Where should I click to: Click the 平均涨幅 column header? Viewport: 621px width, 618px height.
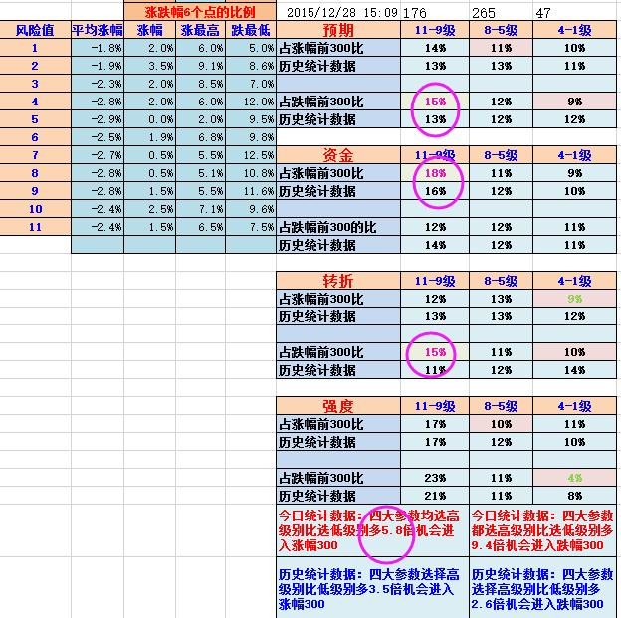[98, 30]
